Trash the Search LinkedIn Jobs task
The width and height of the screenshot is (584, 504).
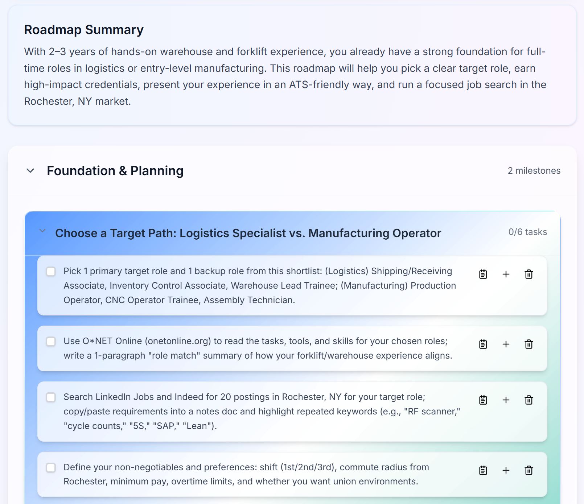point(529,400)
